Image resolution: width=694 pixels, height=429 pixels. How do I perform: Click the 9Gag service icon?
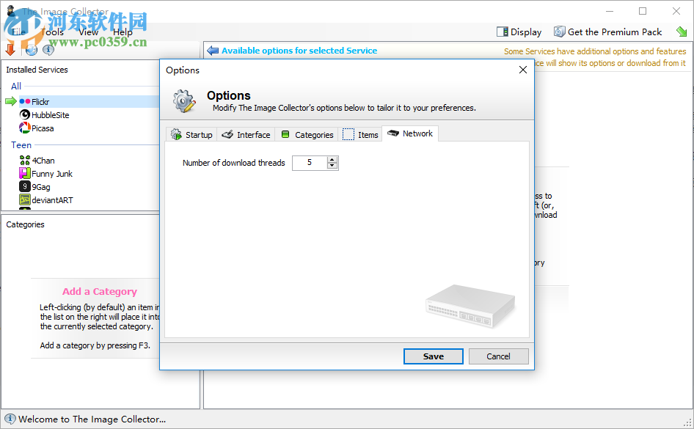pos(25,187)
